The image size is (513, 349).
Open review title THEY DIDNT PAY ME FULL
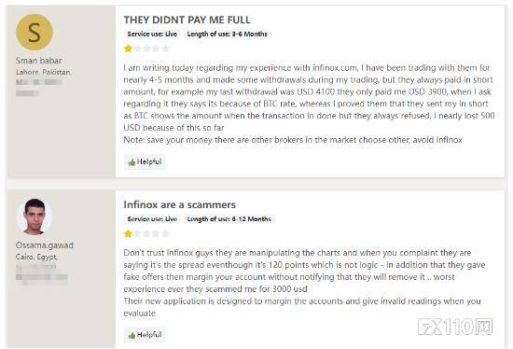coord(187,20)
